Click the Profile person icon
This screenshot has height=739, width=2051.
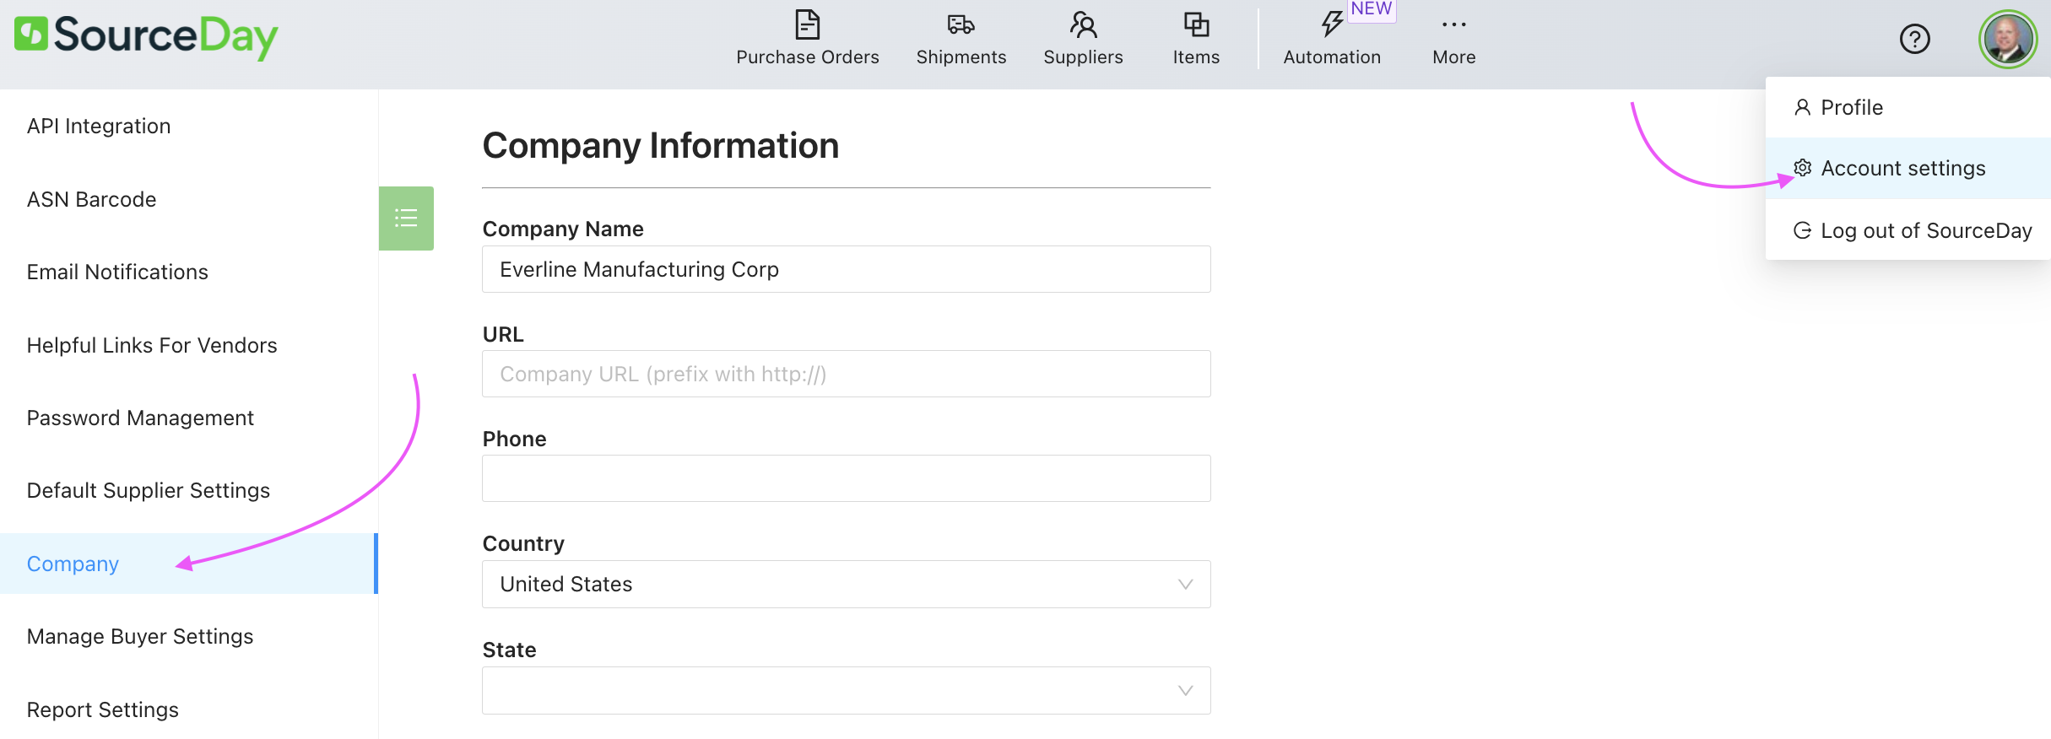click(x=1802, y=107)
